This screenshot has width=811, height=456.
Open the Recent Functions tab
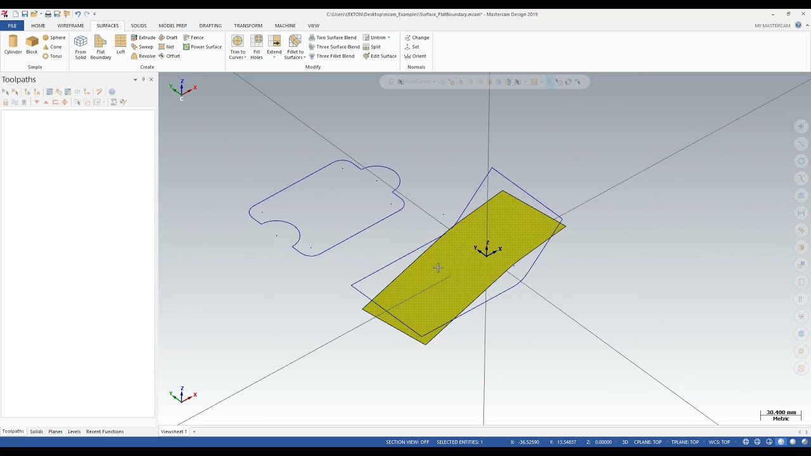[x=105, y=431]
